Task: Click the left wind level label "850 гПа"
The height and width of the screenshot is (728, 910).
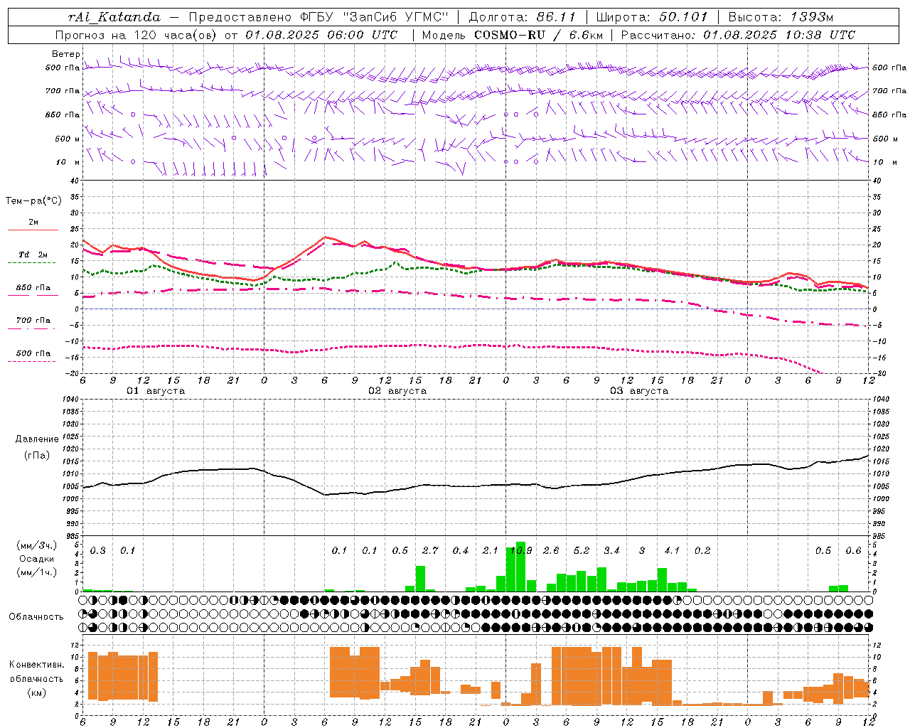Action: [x=63, y=114]
